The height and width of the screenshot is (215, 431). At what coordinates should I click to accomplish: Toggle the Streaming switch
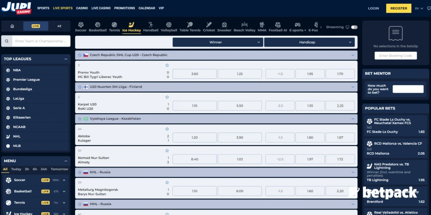[x=354, y=27]
